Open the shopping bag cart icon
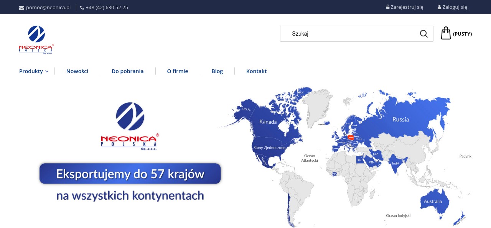This screenshot has height=228, width=491. (446, 33)
